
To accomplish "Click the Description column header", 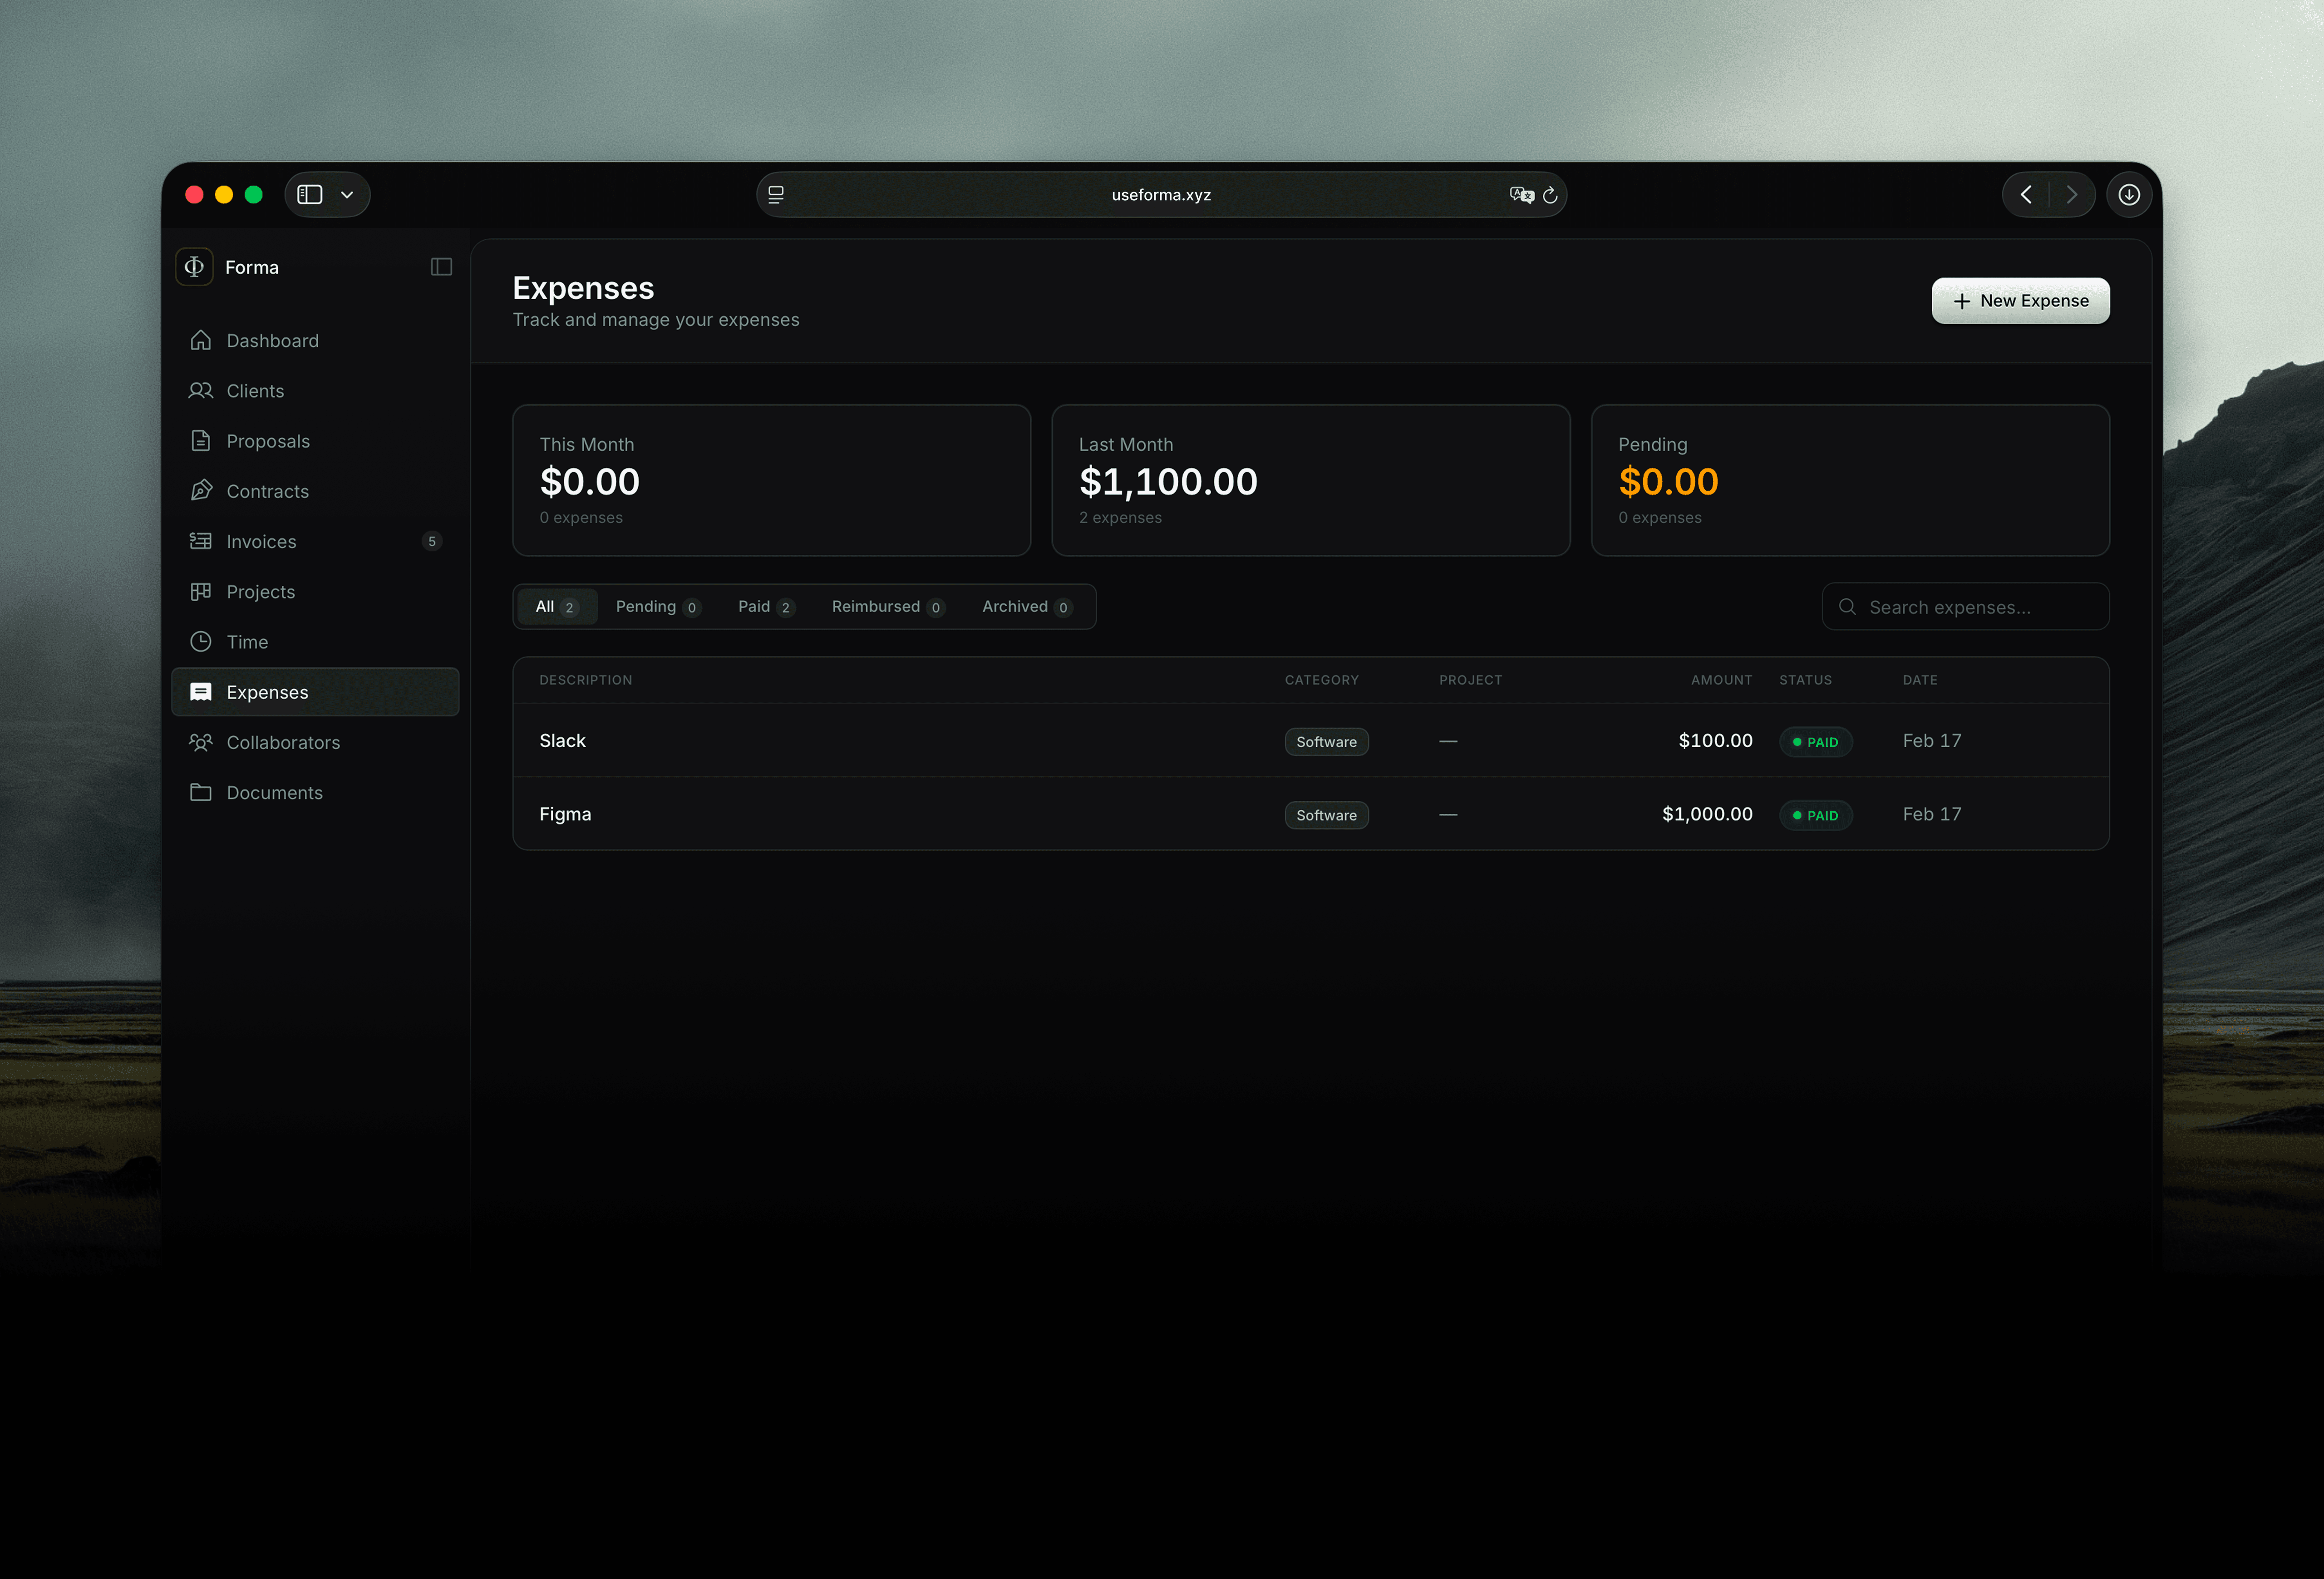I will pyautogui.click(x=585, y=680).
